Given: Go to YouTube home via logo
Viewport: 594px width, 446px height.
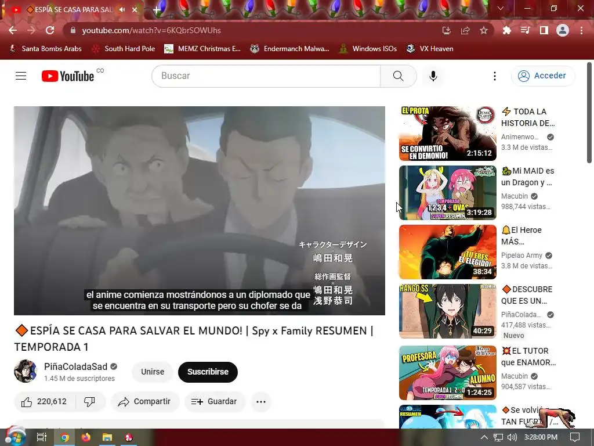Looking at the screenshot, I should click(67, 76).
